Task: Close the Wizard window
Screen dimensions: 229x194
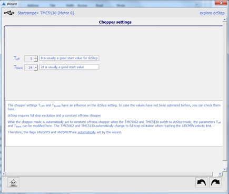Action: click(221, 3)
